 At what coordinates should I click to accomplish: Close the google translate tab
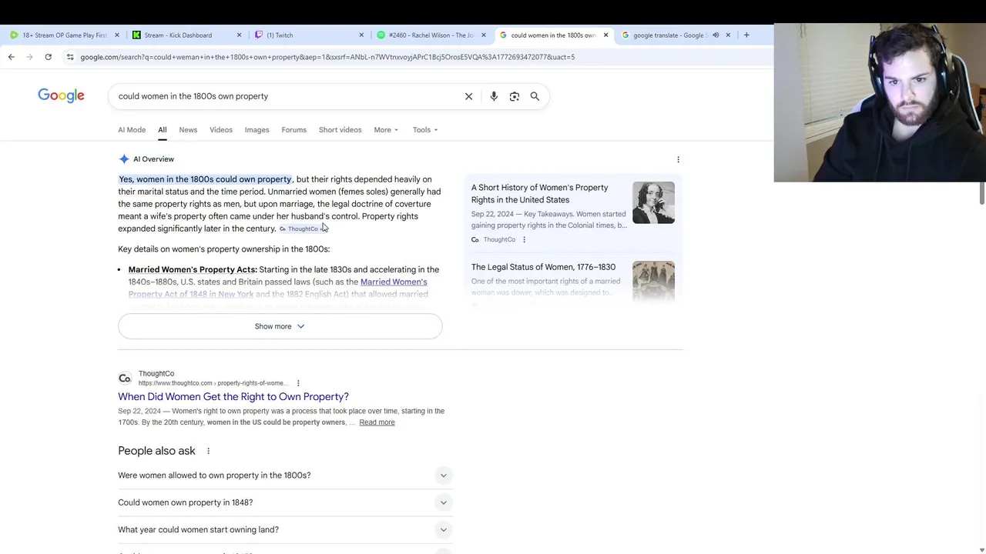(728, 35)
